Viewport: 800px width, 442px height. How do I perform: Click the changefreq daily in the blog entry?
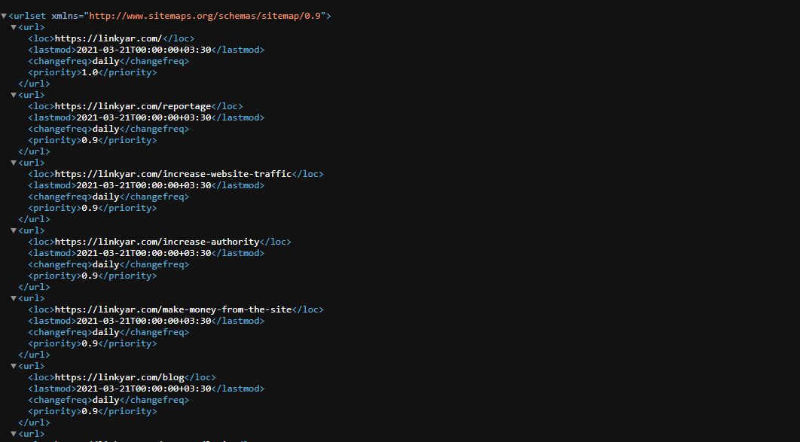(105, 400)
